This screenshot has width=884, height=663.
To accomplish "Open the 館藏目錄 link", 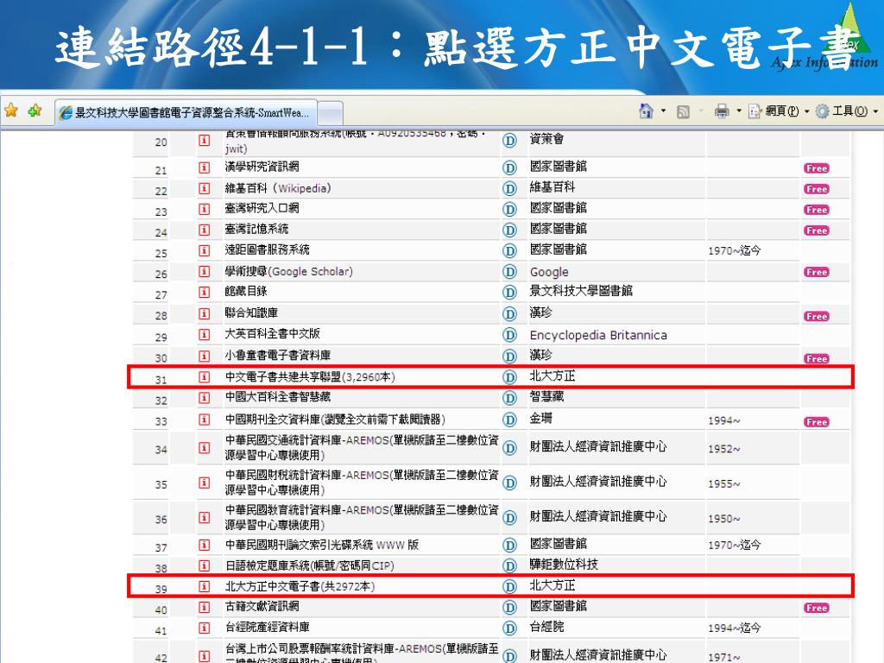I will [x=246, y=292].
